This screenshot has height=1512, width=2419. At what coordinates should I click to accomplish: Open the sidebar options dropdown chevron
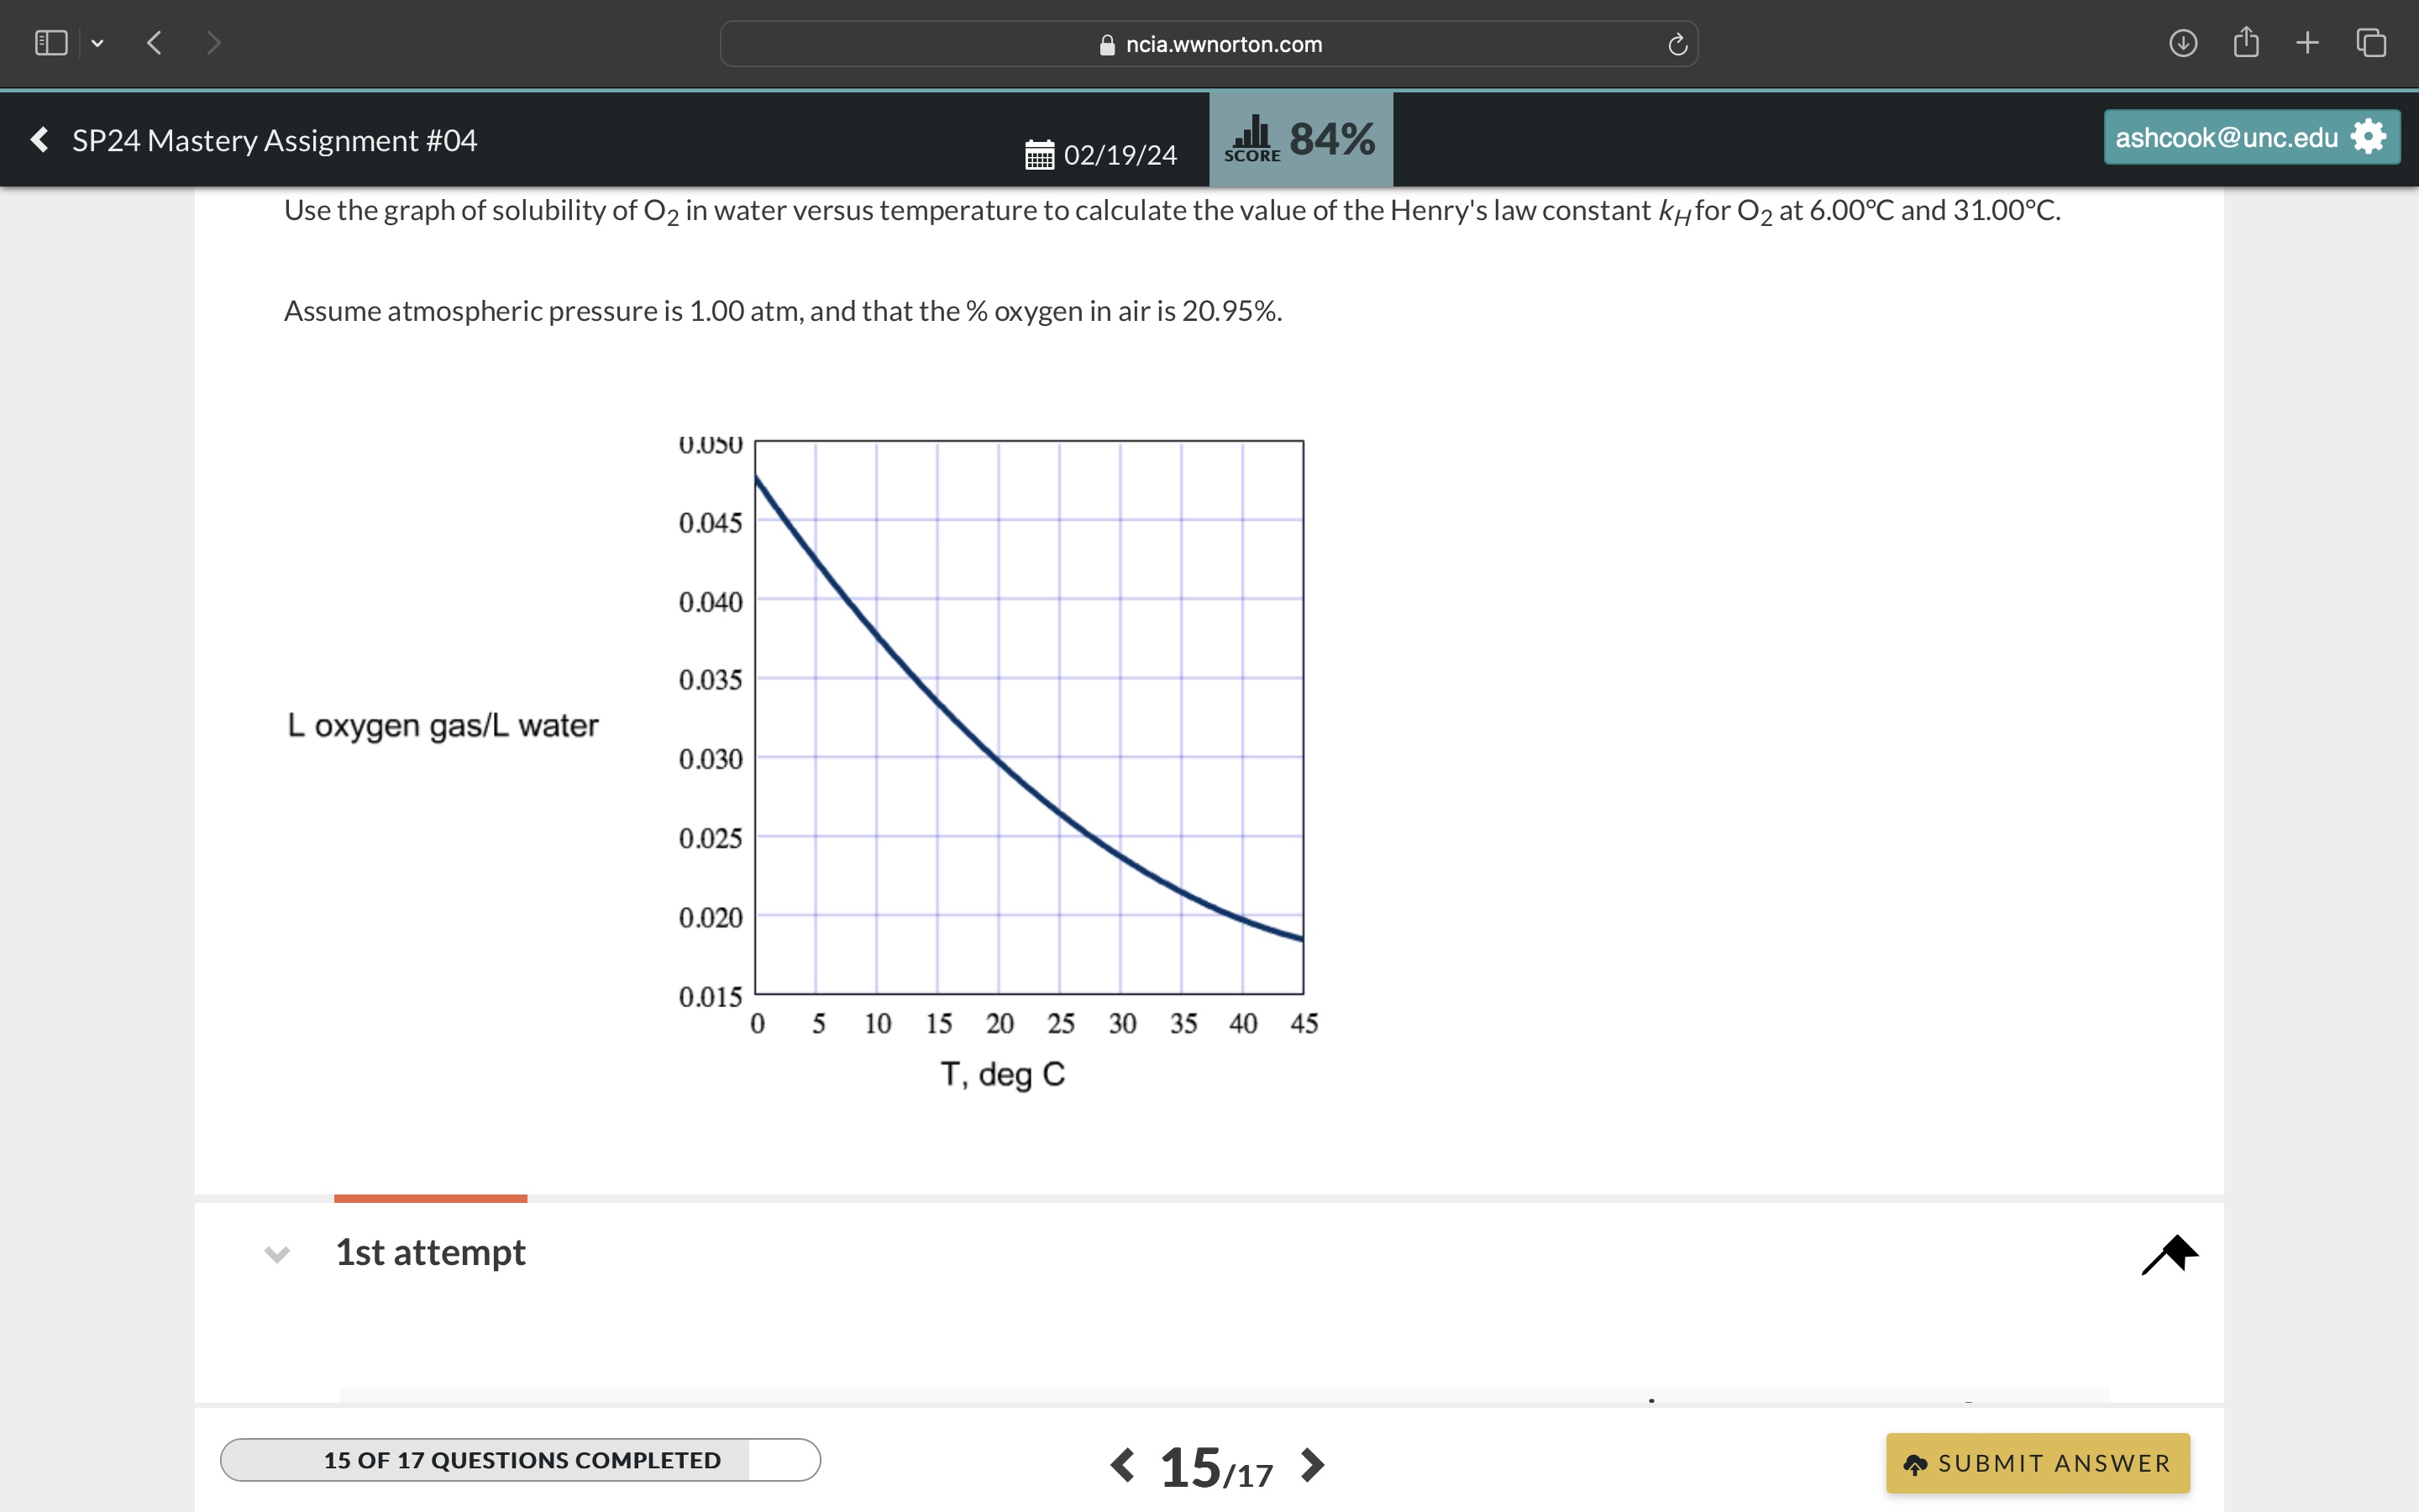[x=97, y=43]
